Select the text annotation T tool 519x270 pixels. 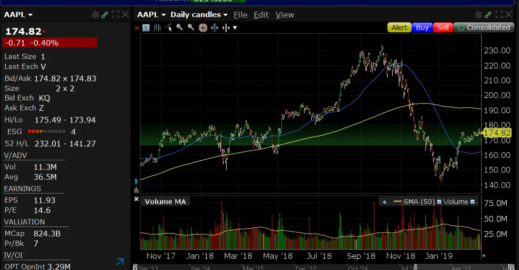click(x=145, y=28)
